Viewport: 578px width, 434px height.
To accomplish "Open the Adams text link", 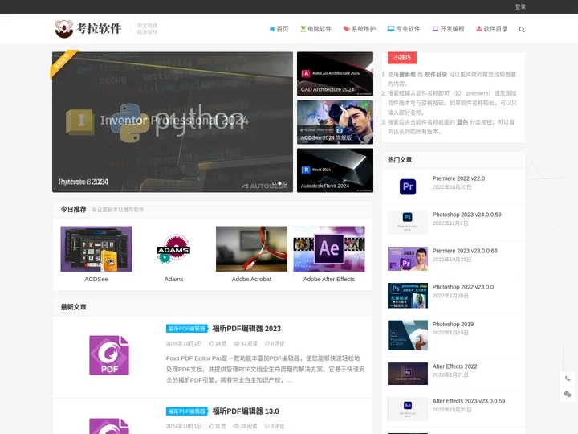I will point(173,280).
